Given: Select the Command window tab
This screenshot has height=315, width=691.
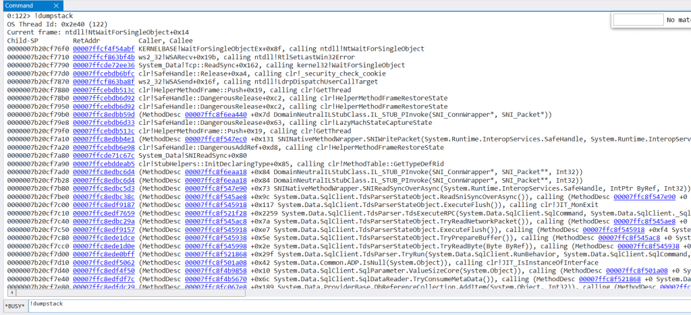Looking at the screenshot, I should 19,5.
